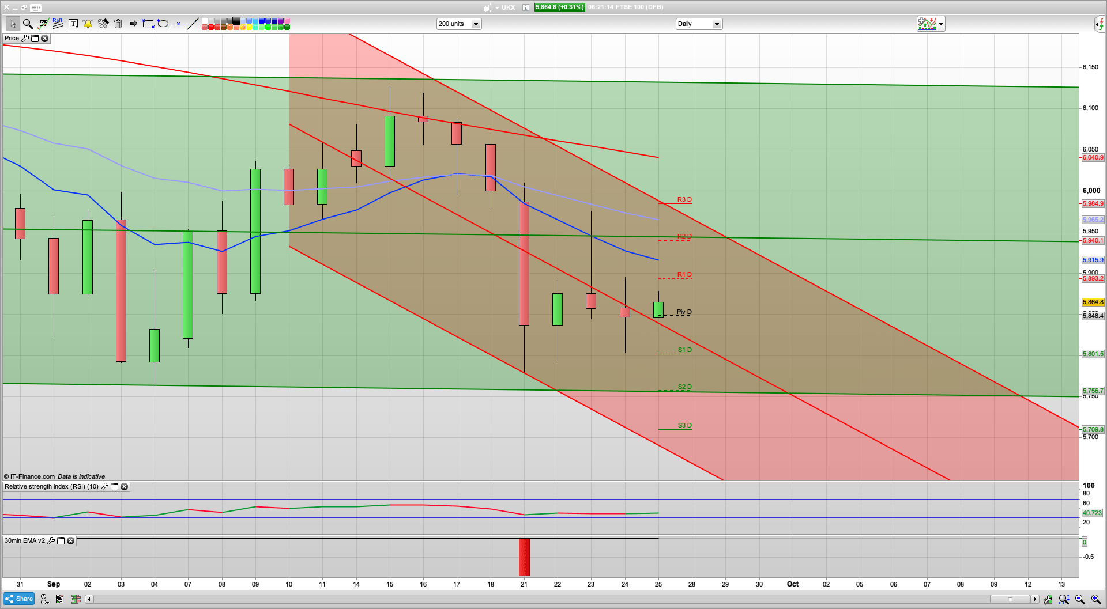Click the zoom in magnifier icon
1107x609 pixels.
(x=1095, y=599)
